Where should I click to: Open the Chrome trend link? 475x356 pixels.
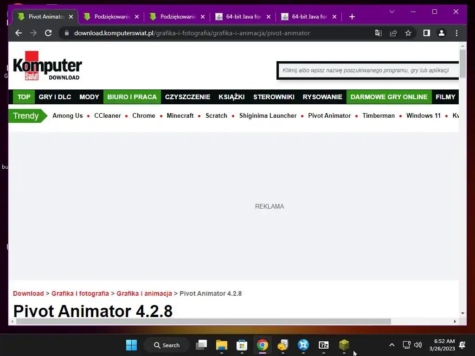144,115
